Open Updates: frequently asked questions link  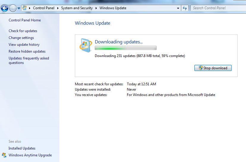tap(29, 60)
